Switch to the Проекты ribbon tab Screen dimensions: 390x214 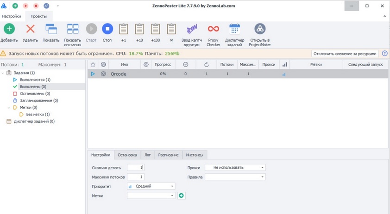pos(38,16)
